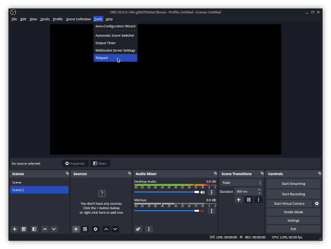The image size is (331, 249).
Task: Choose WebSocket Server Settings
Action: coord(115,50)
